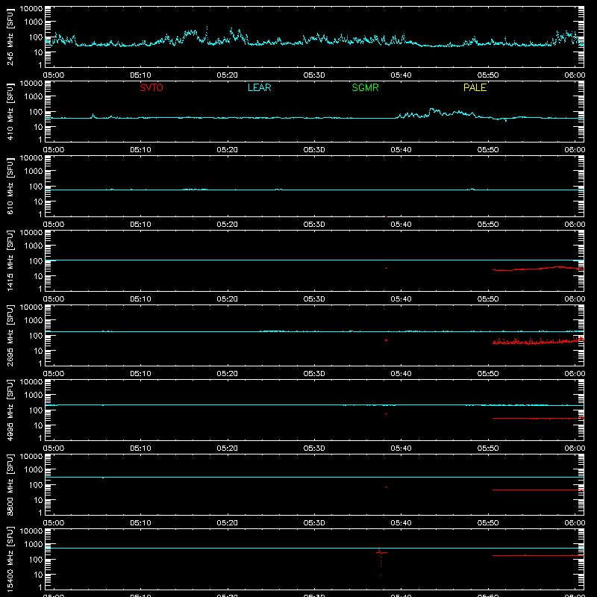Click the cyan LEAR station label
This screenshot has height=597, width=597.
tap(259, 87)
